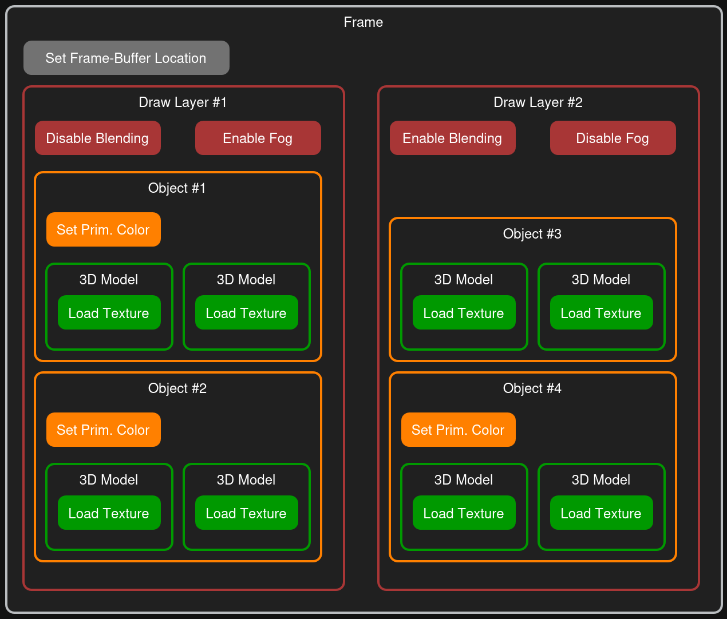The image size is (727, 619).
Task: Click the Set Frame-Buffer Location block
Action: [x=126, y=58]
